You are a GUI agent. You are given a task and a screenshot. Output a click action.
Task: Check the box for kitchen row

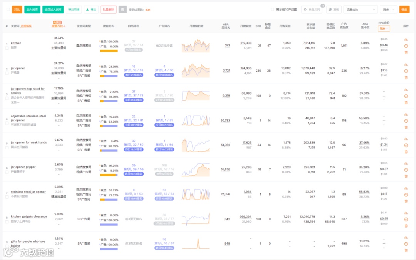[7, 48]
